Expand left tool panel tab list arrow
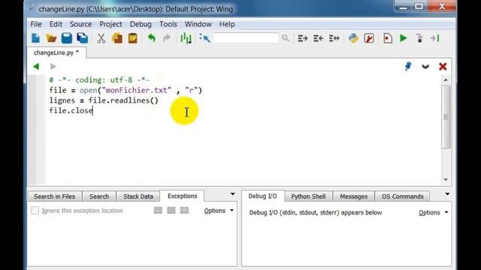This screenshot has height=270, width=481. (x=232, y=194)
